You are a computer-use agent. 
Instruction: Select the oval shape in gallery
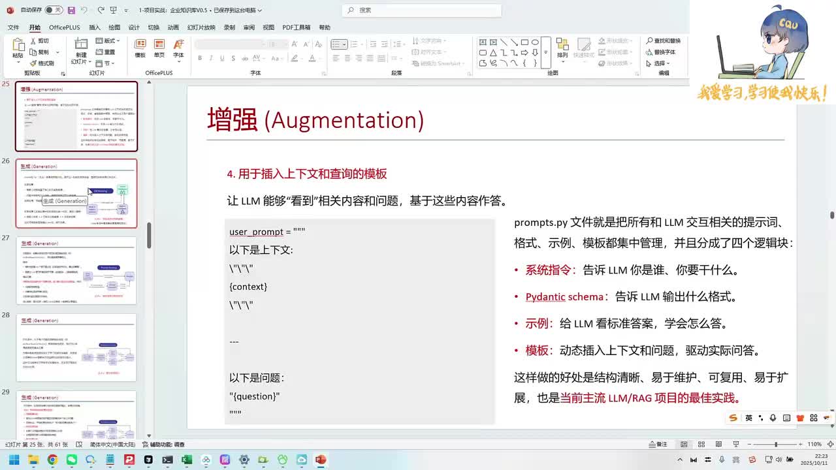pyautogui.click(x=535, y=42)
